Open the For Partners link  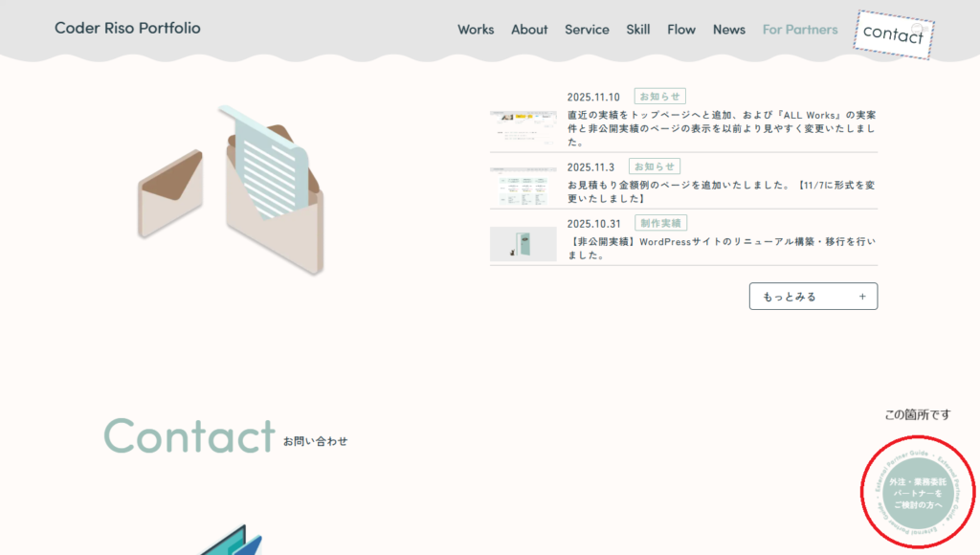coord(800,30)
